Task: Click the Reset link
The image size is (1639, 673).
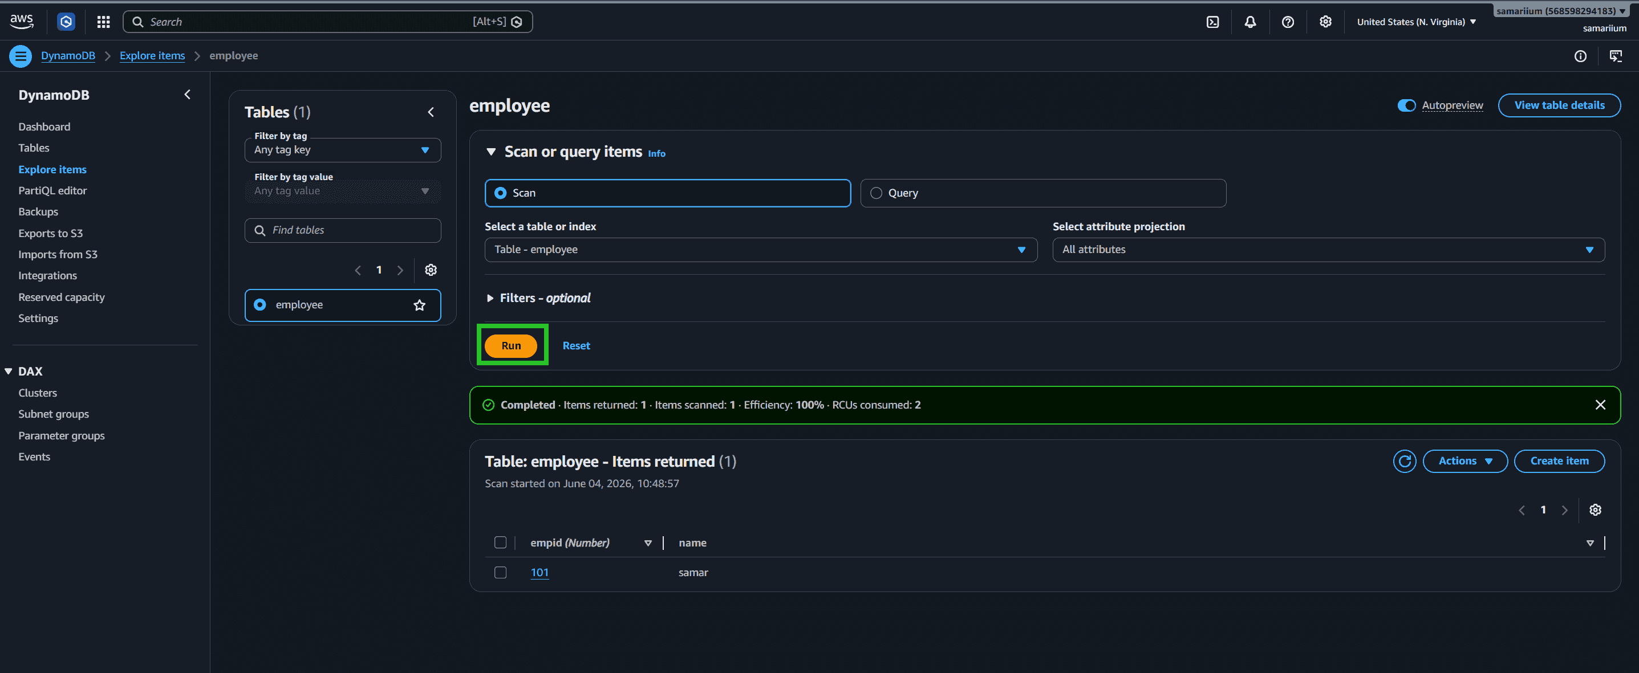Action: [576, 345]
